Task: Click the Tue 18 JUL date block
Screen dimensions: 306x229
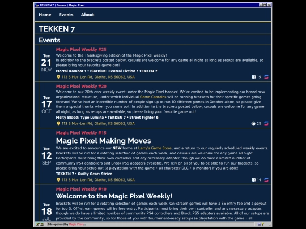Action: tap(46, 212)
